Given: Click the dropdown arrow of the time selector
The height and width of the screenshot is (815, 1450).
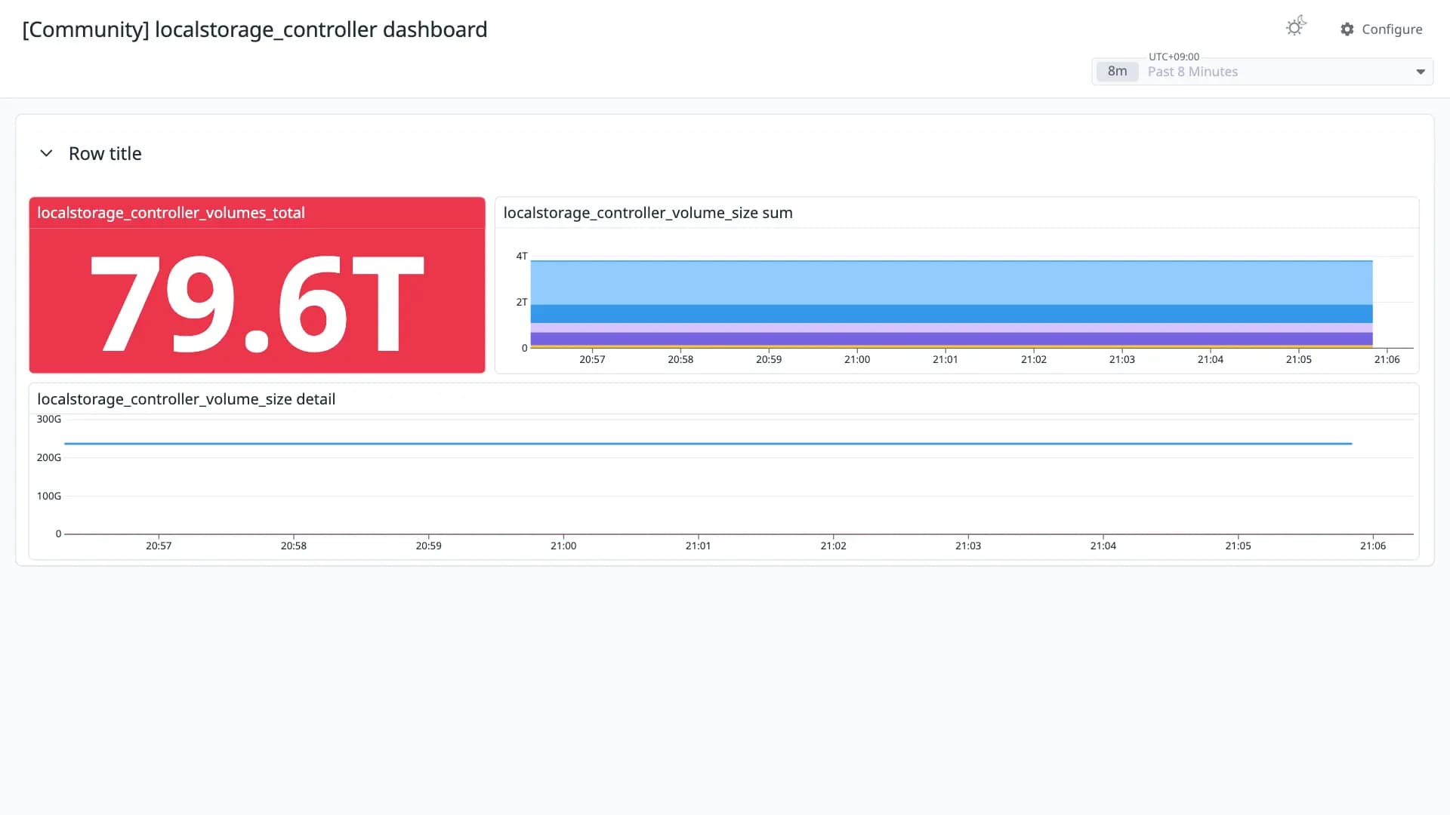Looking at the screenshot, I should (1421, 72).
